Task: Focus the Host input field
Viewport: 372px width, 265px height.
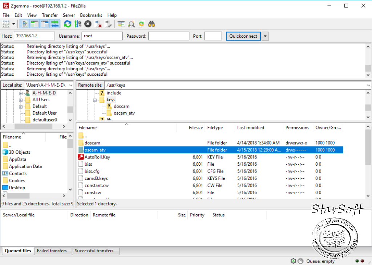Action: (35, 36)
